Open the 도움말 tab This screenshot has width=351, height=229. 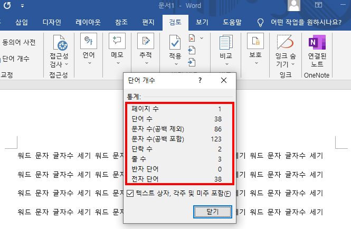click(232, 22)
